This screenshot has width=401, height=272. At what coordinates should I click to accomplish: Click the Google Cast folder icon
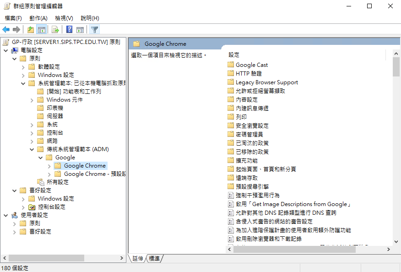pos(231,65)
